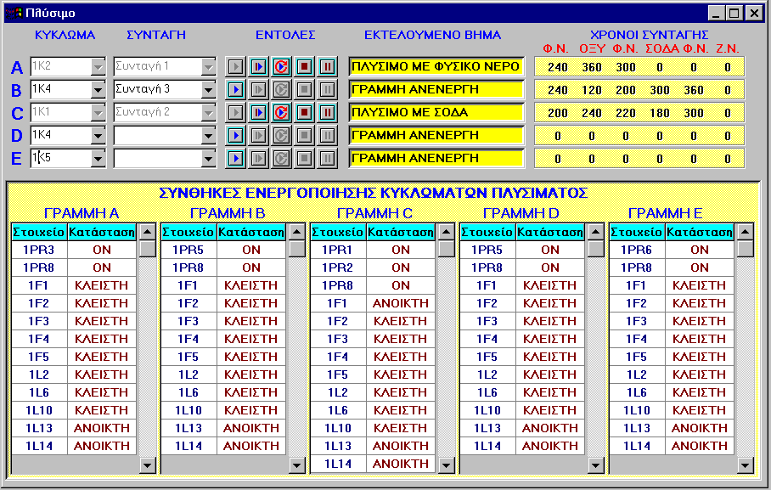Screen dimensions: 771x490
Task: Stop the soda wash on line C
Action: 304,112
